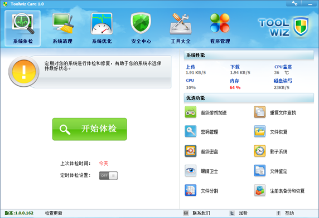Open the 系统清理 cleanup icon
The image size is (319, 218).
pyautogui.click(x=62, y=23)
